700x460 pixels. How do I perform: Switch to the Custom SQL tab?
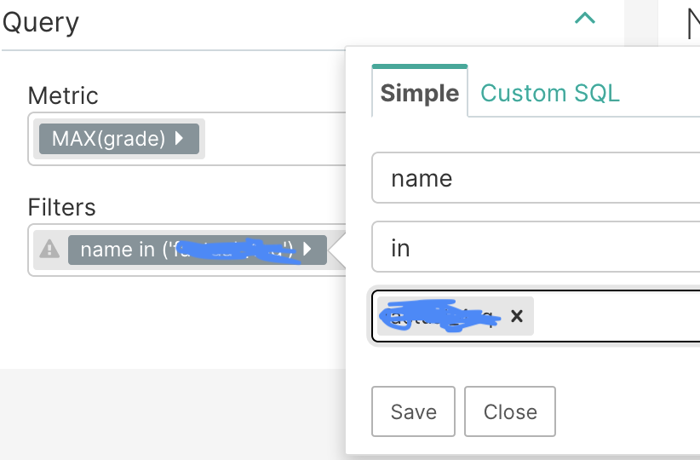[549, 93]
